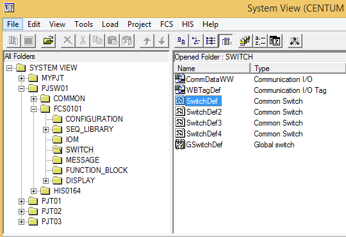Click the window with question mark icon
346x237 pixels.
(x=275, y=41)
